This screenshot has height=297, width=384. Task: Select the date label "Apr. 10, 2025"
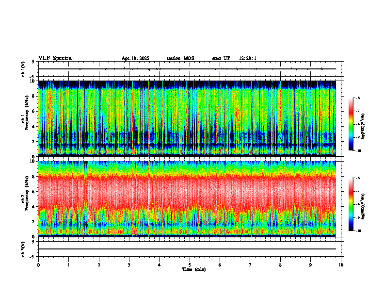135,58
